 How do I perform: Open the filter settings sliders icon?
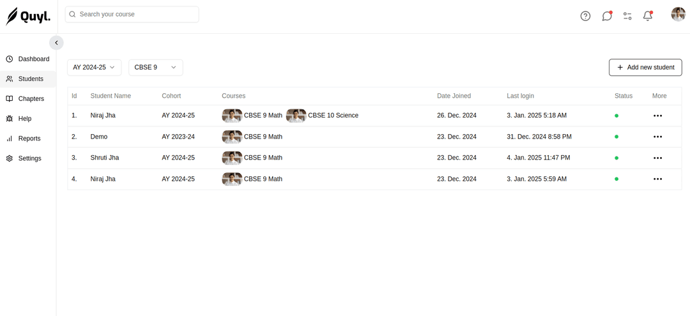point(627,16)
